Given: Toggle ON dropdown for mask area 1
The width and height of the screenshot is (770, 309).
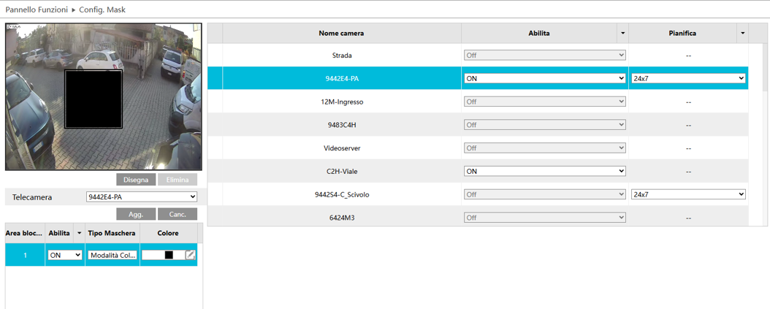Looking at the screenshot, I should [64, 255].
